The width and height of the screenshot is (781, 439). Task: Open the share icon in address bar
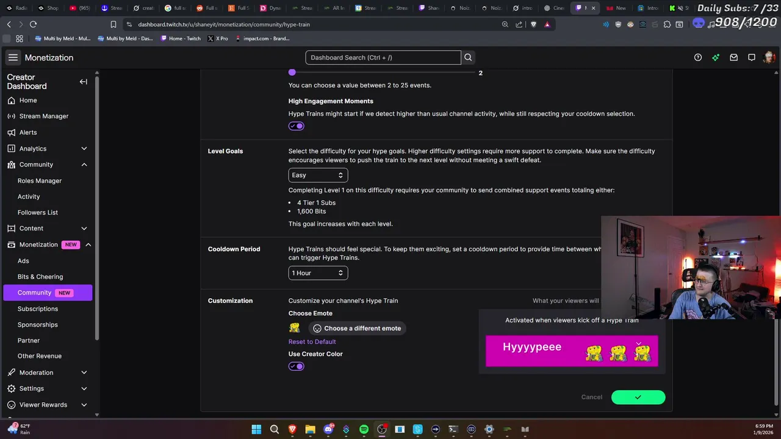[x=519, y=24]
